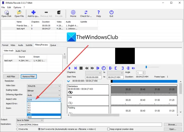Screen dimensions: 184x132
Task: Click the Browse button
Action: tap(172, 124)
